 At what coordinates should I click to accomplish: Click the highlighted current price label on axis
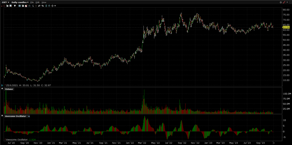coord(286,27)
